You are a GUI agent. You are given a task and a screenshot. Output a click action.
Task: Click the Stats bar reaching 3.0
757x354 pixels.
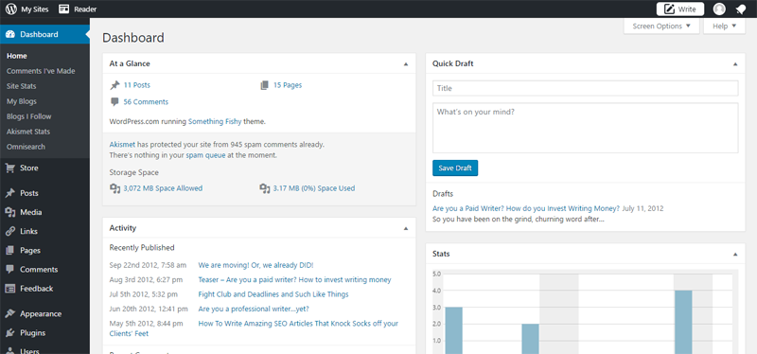pyautogui.click(x=454, y=331)
